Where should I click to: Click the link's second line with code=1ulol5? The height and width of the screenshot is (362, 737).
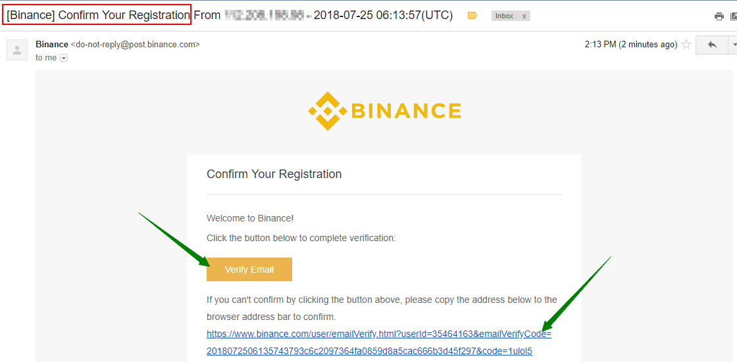tap(369, 351)
